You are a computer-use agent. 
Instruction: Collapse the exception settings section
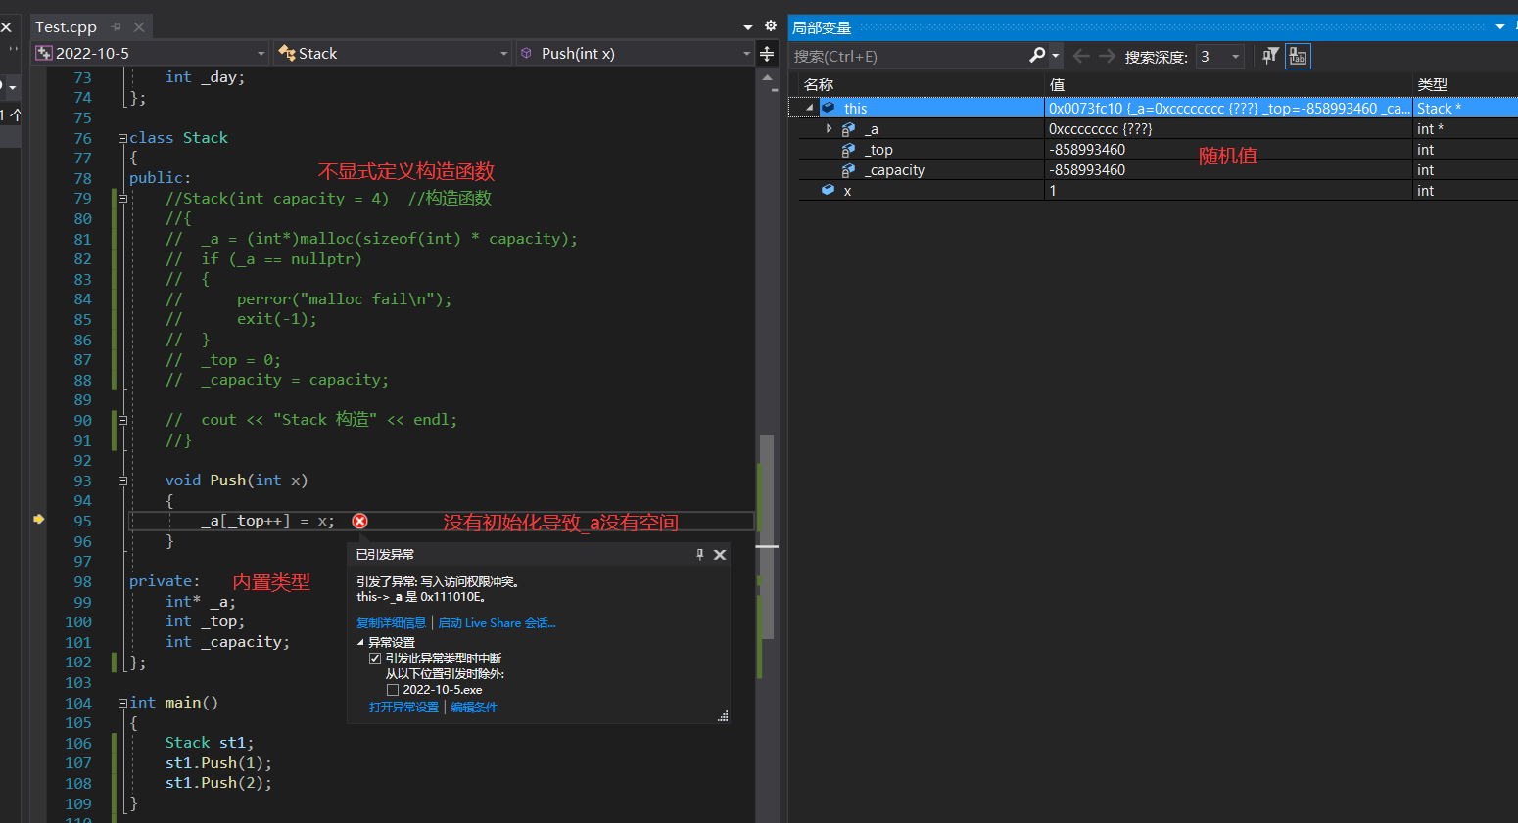pyautogui.click(x=360, y=643)
